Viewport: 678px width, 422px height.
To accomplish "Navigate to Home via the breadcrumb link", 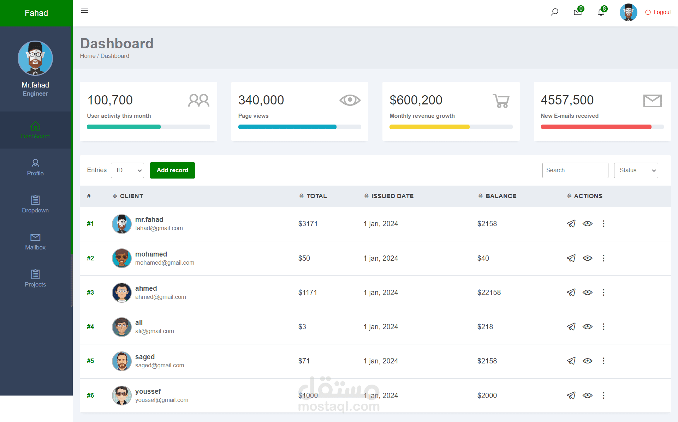I will pyautogui.click(x=88, y=56).
